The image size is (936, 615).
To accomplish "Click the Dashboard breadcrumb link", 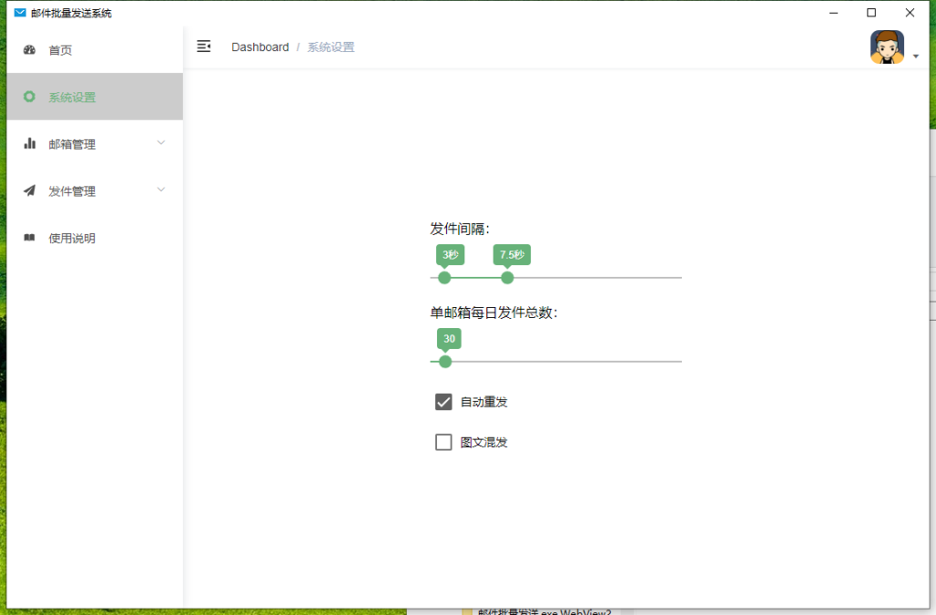I will pyautogui.click(x=261, y=46).
